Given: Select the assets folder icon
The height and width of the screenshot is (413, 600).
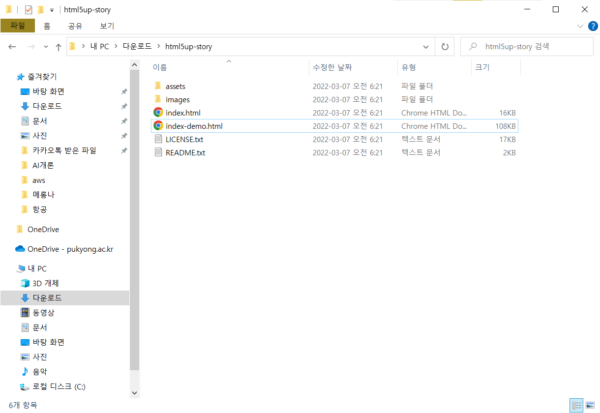Looking at the screenshot, I should pos(158,86).
